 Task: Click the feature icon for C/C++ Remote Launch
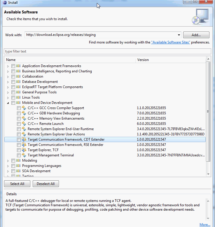[x=24, y=124]
